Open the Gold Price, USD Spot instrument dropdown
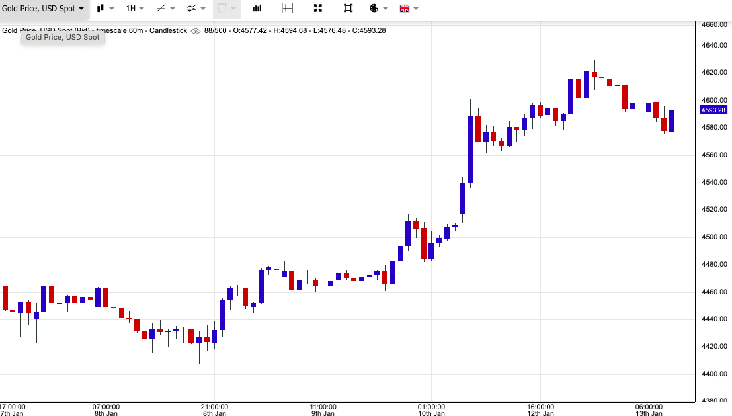Screen dimensions: 732x416 [x=44, y=8]
